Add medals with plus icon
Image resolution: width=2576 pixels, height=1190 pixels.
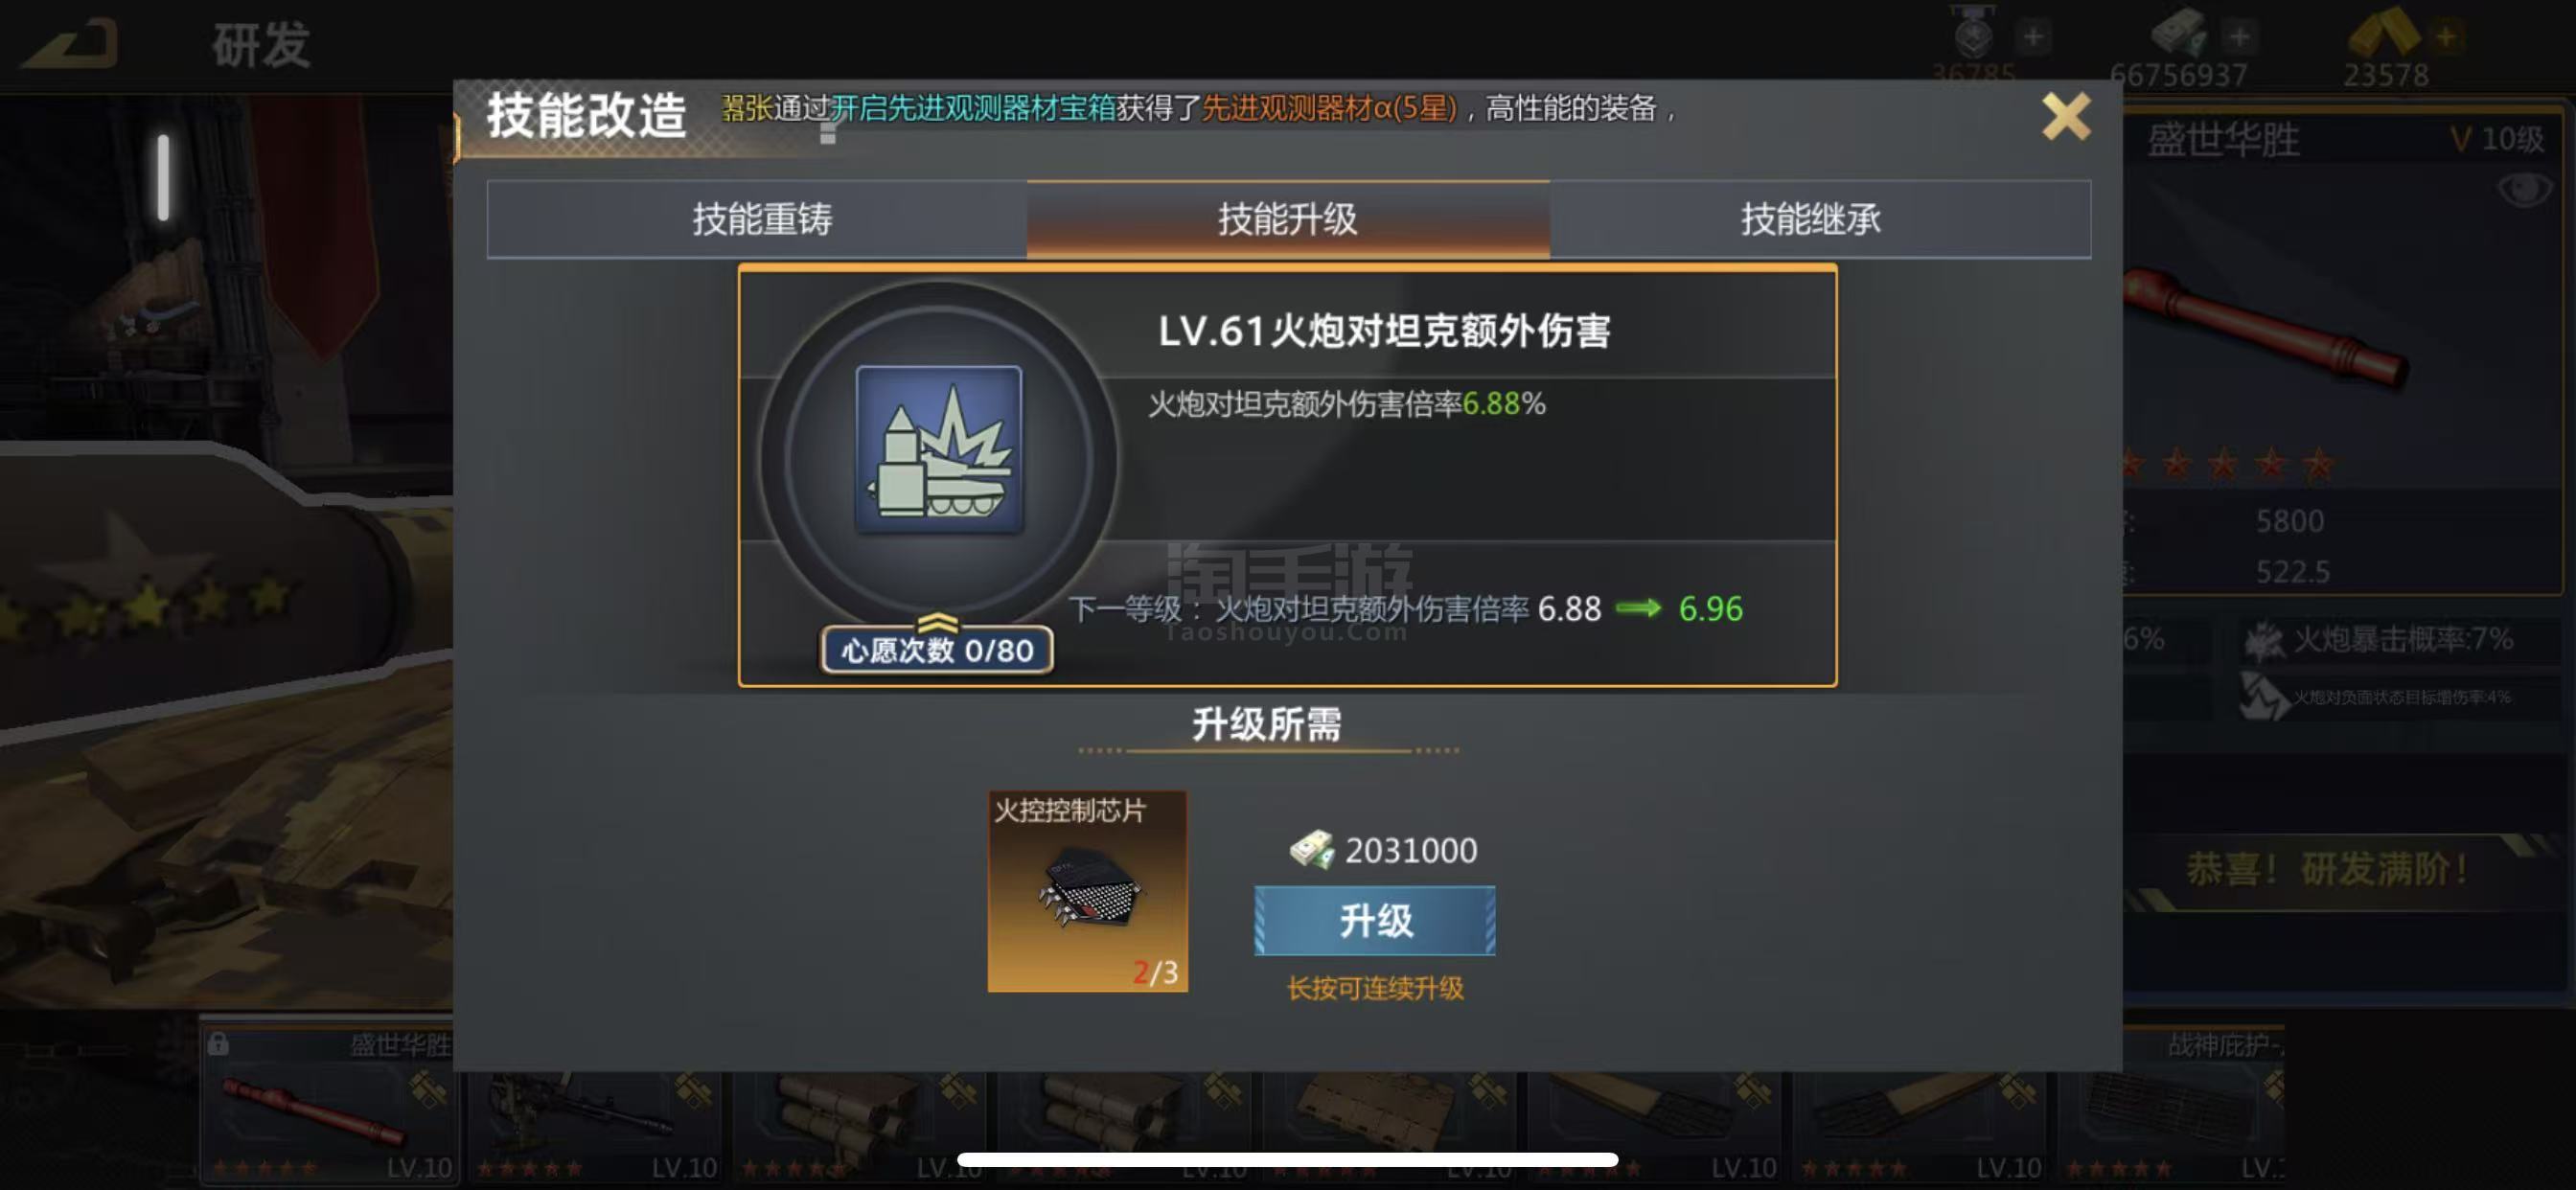coord(2032,37)
